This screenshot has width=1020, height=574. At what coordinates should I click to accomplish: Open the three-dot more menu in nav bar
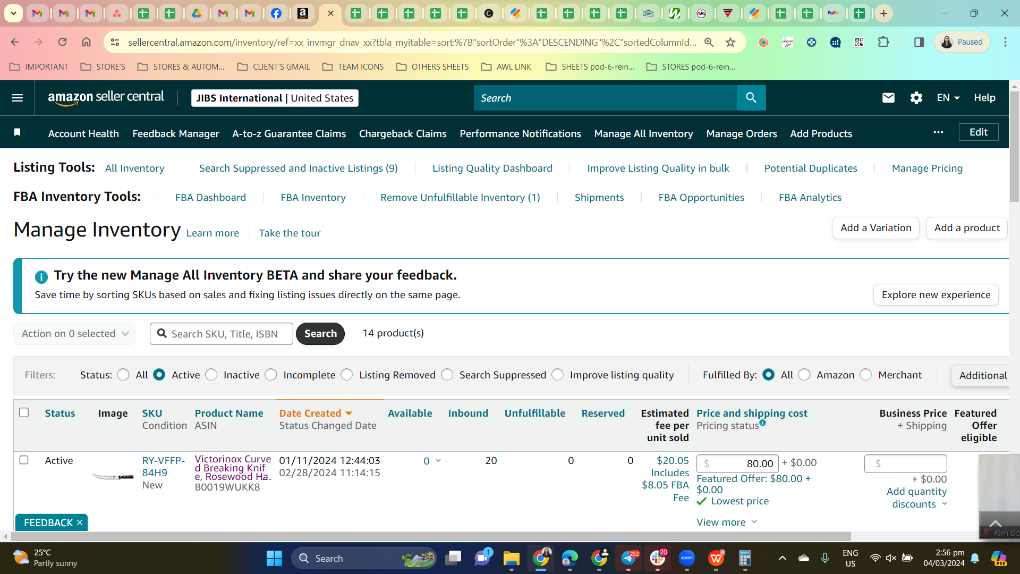[x=938, y=132]
